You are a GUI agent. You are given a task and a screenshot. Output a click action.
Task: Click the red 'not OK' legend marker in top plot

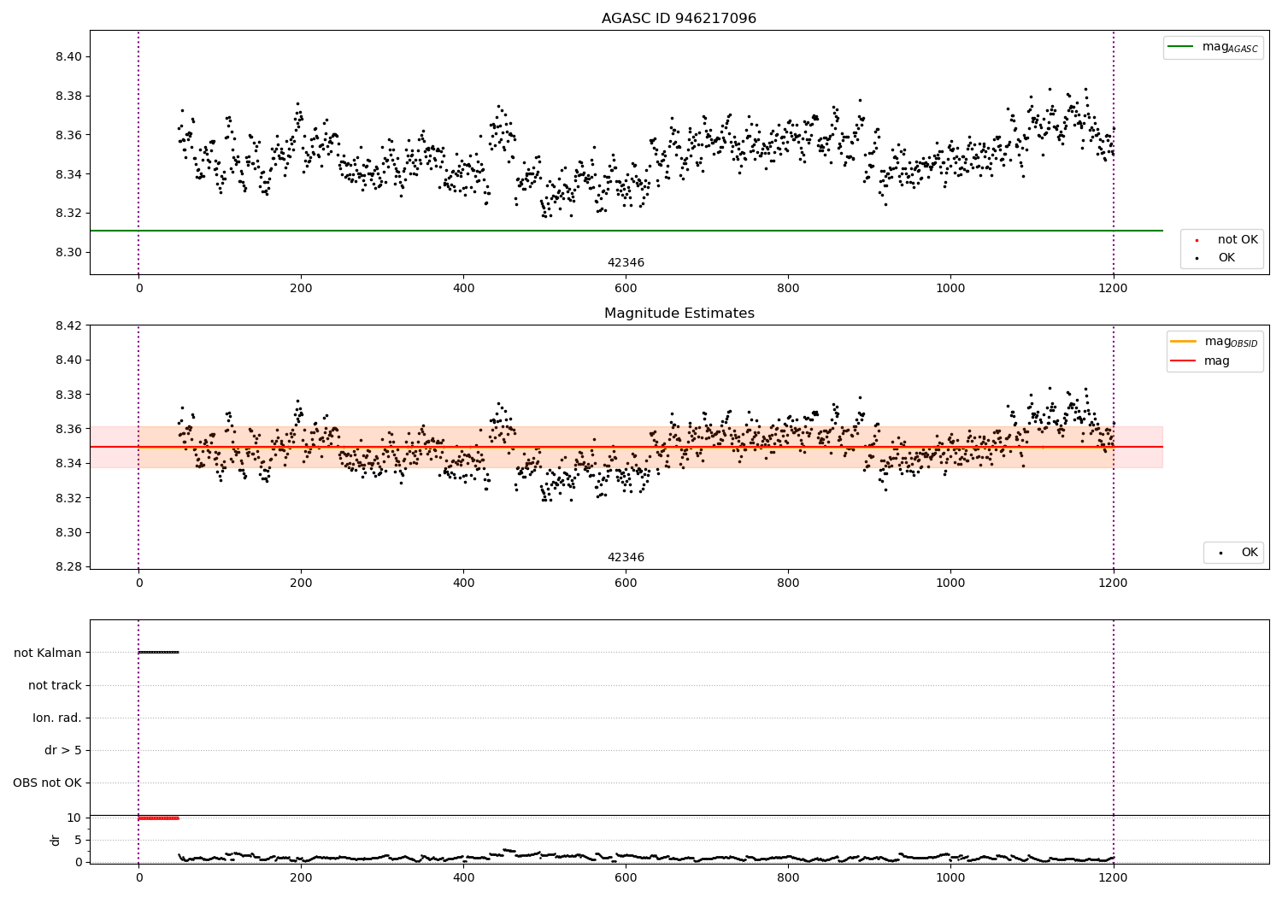point(1197,240)
